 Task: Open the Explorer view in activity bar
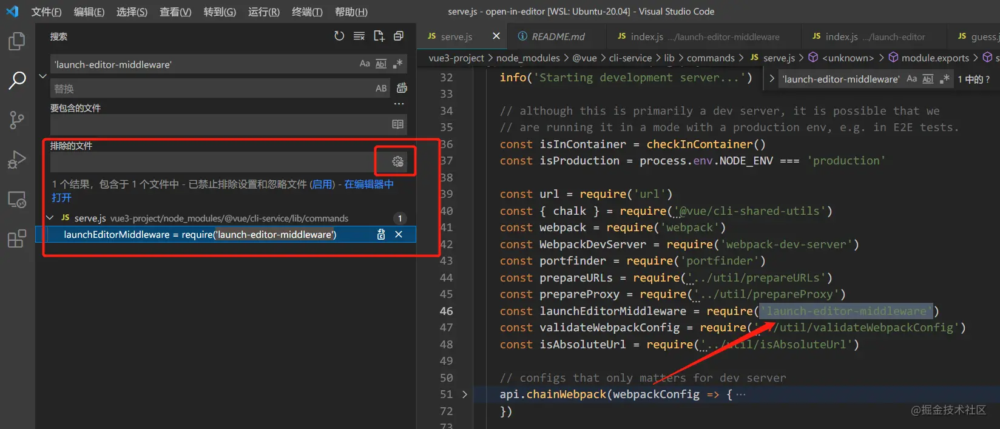[17, 41]
